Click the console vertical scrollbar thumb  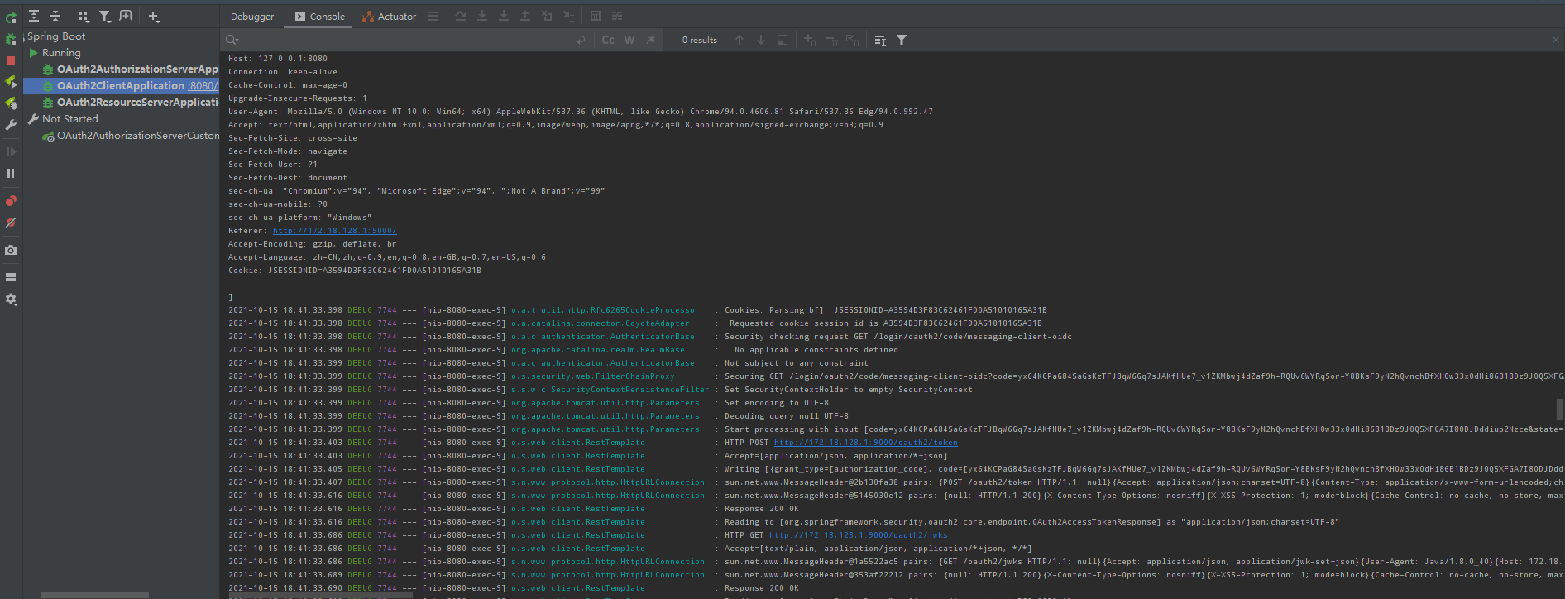[1560, 409]
